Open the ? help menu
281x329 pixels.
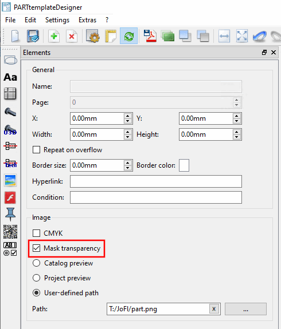[107, 20]
